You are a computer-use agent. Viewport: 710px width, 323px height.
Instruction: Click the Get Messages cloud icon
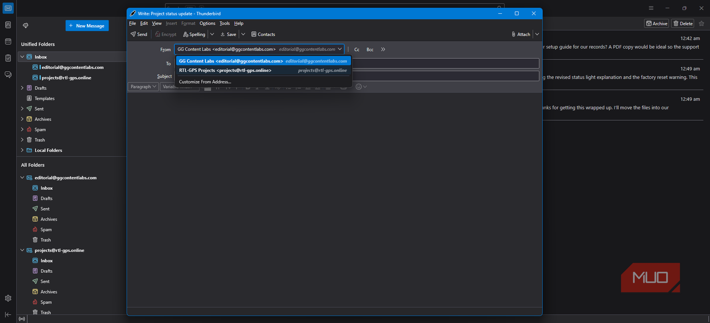click(x=26, y=26)
